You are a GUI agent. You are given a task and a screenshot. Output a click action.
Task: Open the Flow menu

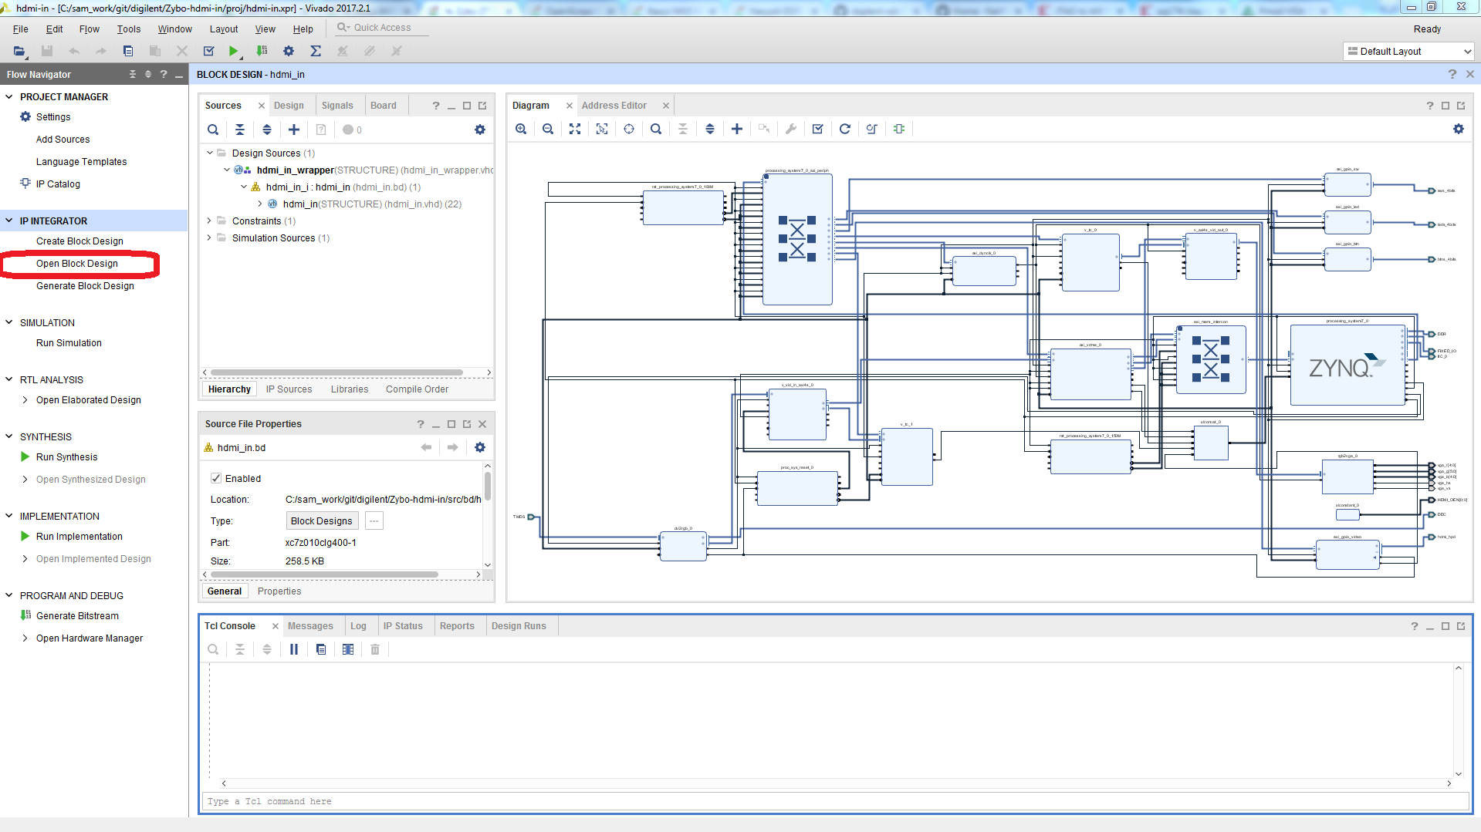tap(89, 29)
